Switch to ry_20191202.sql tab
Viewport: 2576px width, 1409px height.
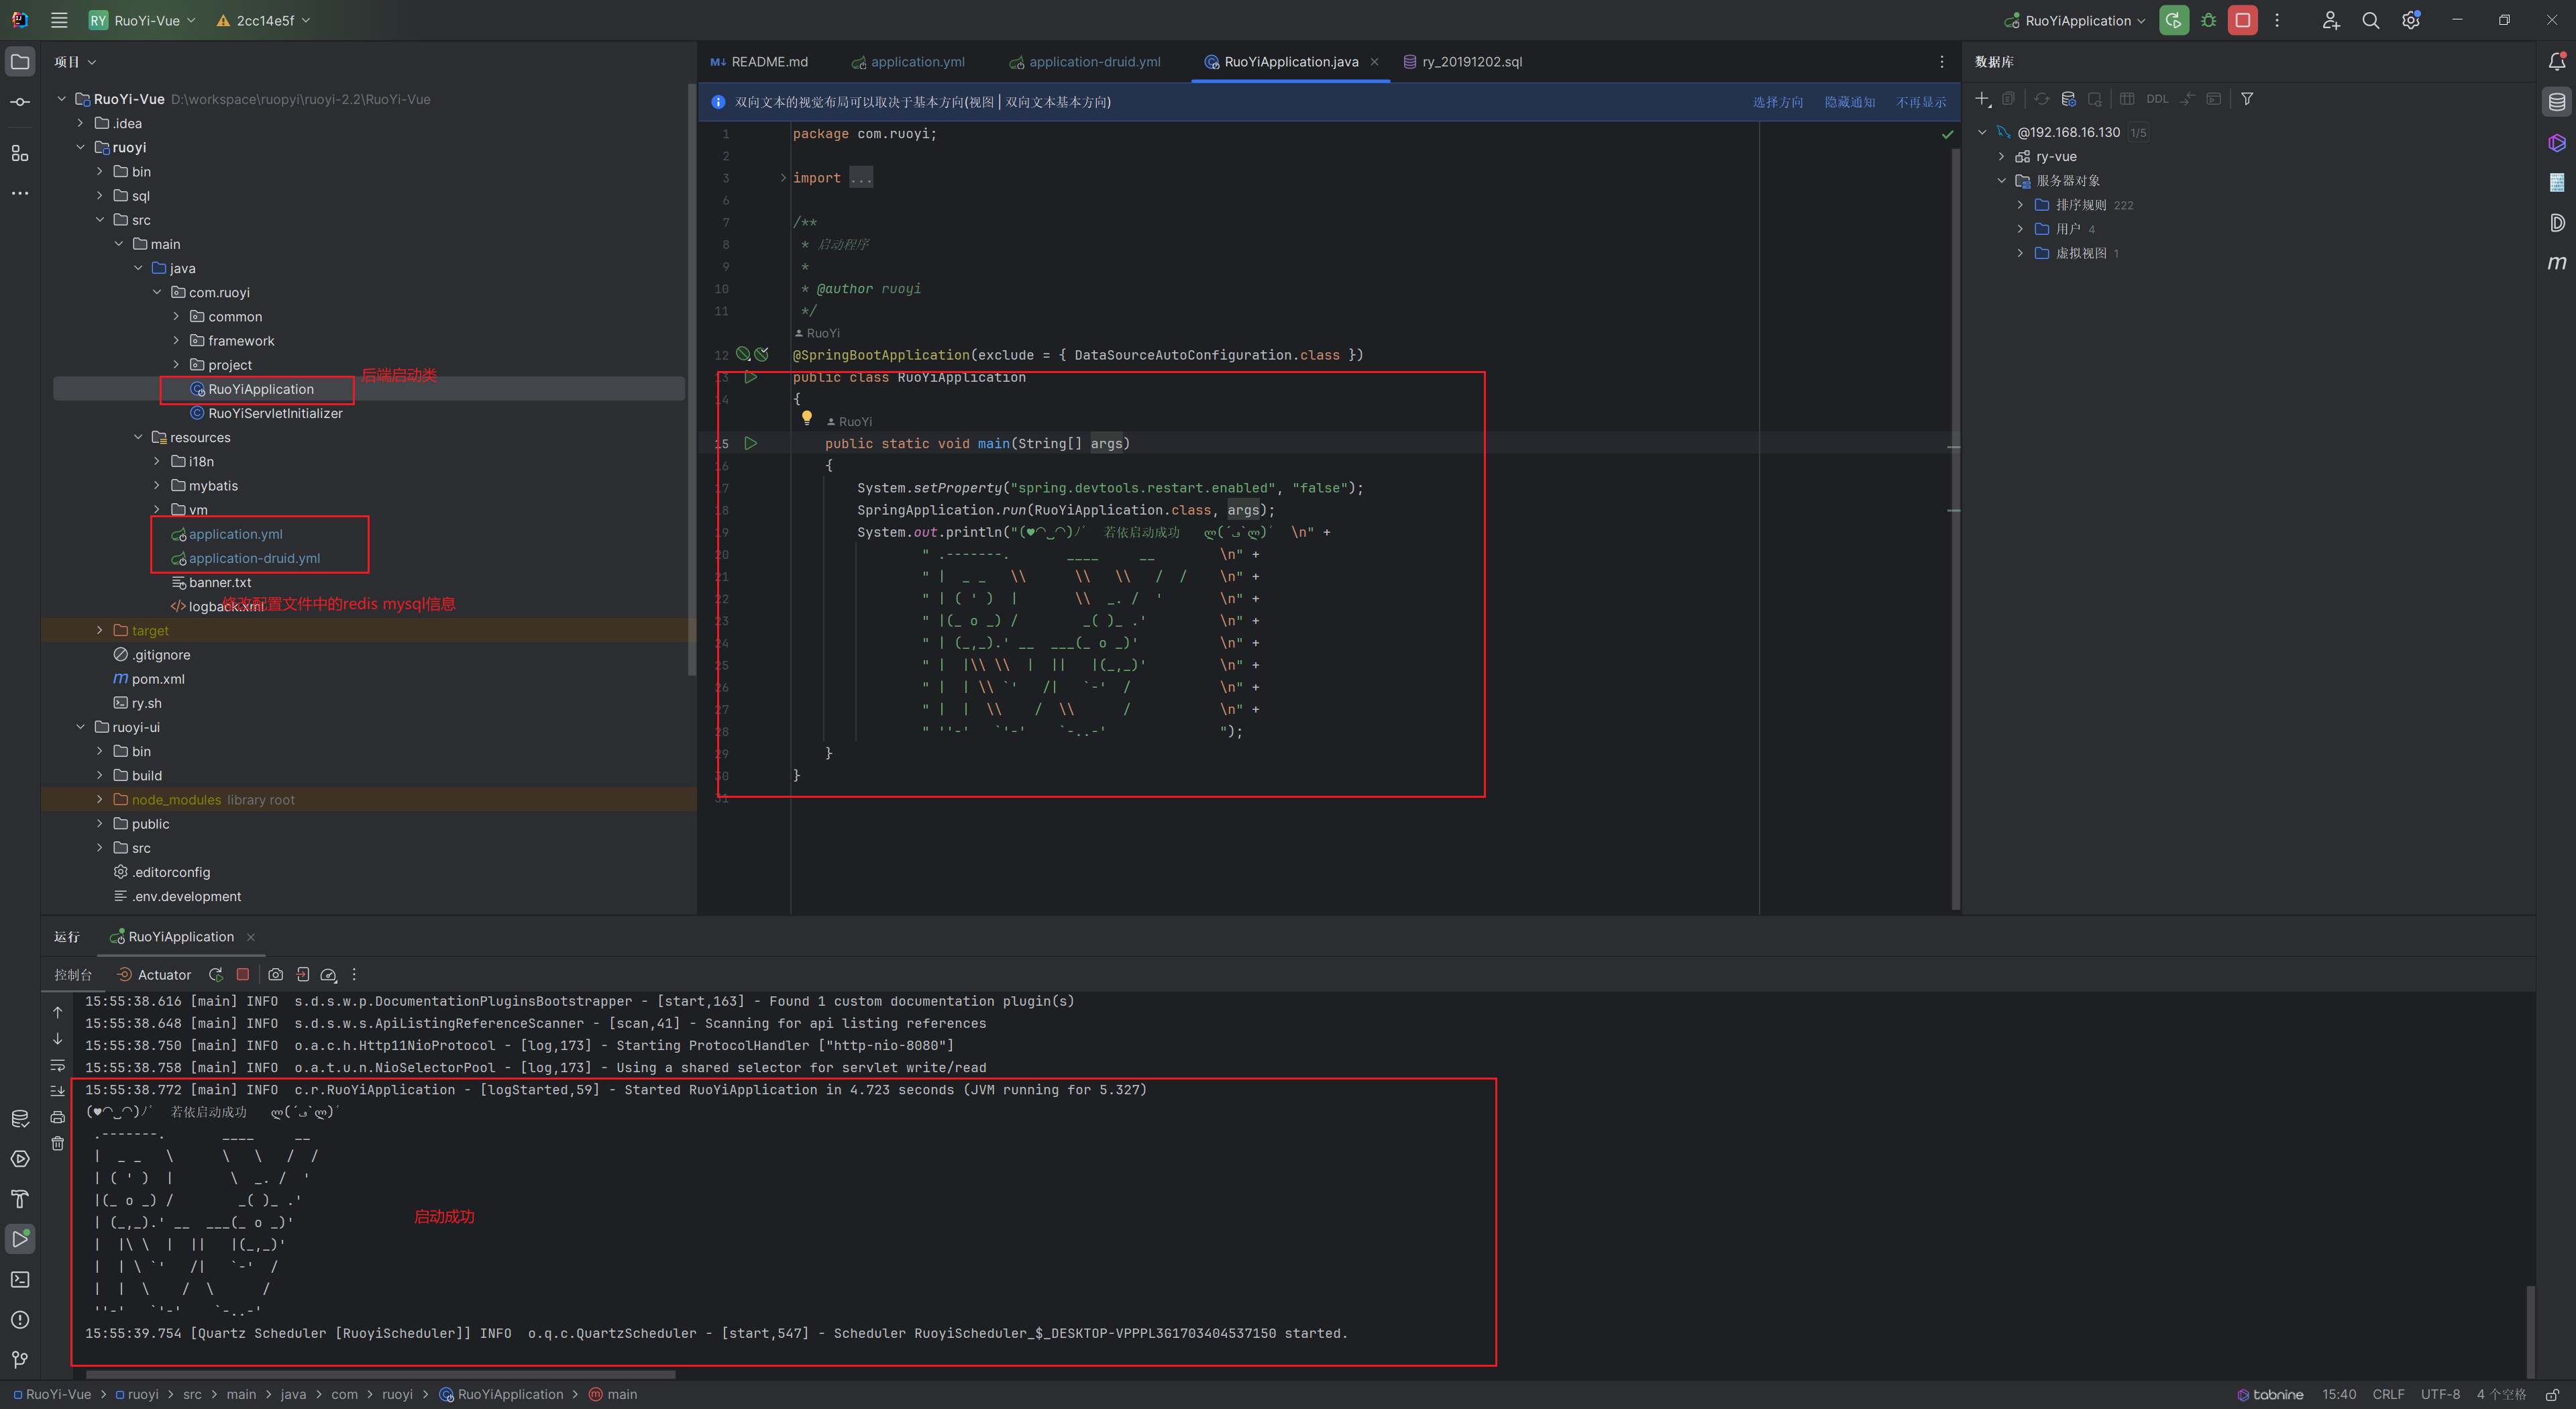(1463, 62)
